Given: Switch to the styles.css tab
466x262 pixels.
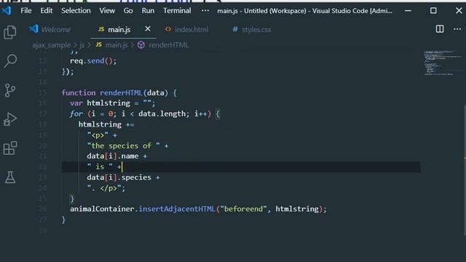Looking at the screenshot, I should pyautogui.click(x=252, y=29).
